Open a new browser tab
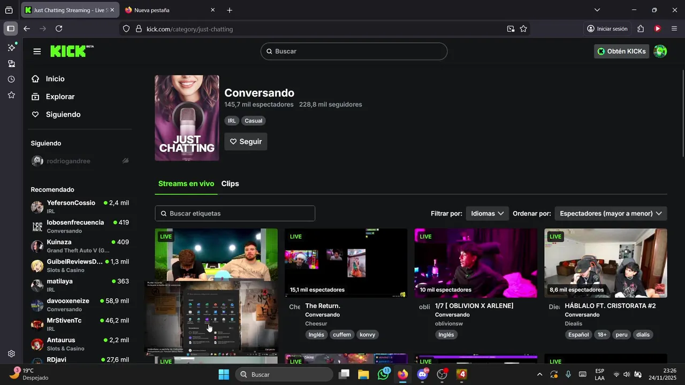The image size is (685, 385). tap(230, 10)
